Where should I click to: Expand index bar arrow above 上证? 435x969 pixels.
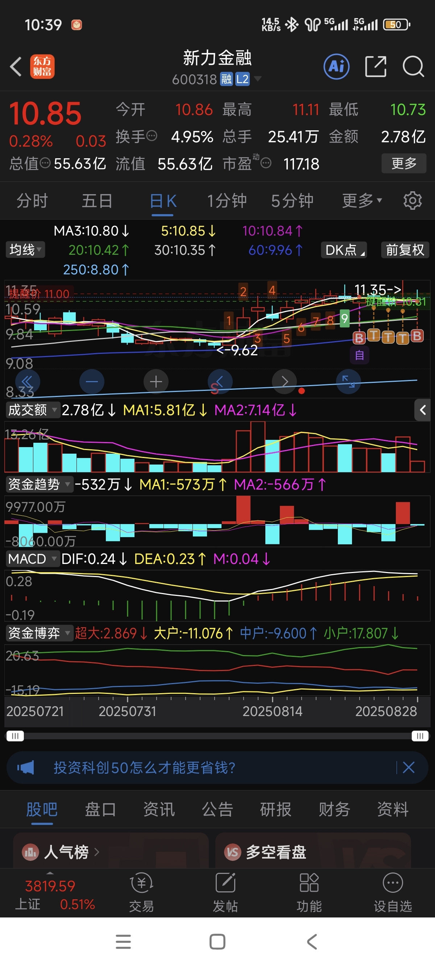(50, 873)
